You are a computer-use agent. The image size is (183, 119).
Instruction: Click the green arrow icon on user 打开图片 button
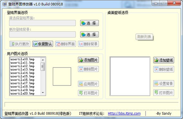81,93
